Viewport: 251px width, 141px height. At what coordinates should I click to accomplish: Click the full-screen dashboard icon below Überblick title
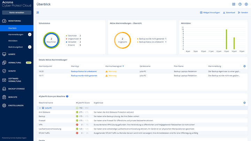pos(38,13)
